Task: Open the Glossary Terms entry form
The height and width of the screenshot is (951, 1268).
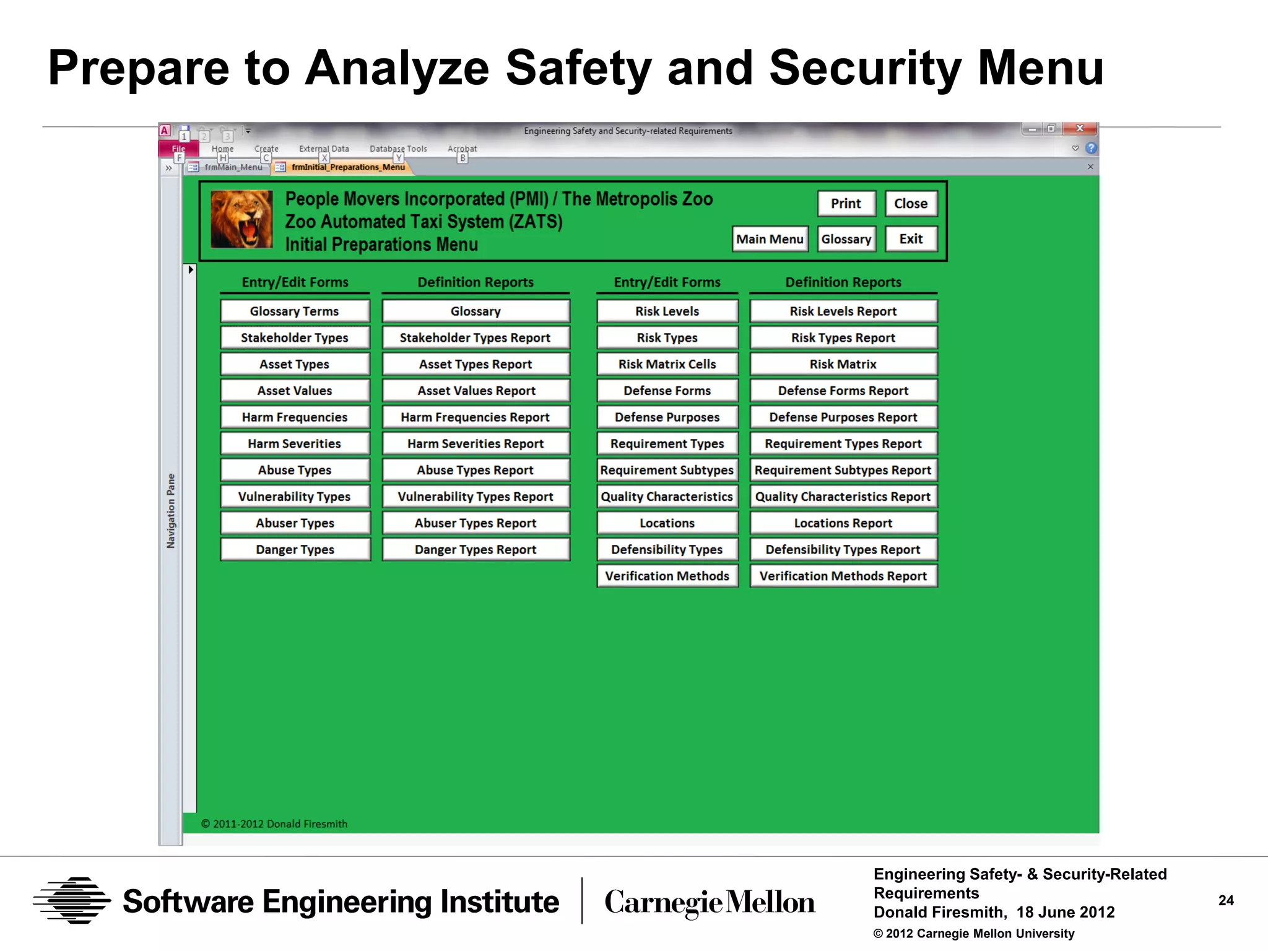Action: pos(295,311)
